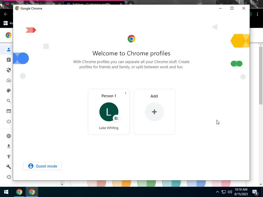The image size is (263, 197).
Task: Close the Chrome profiles window
Action: tap(243, 8)
